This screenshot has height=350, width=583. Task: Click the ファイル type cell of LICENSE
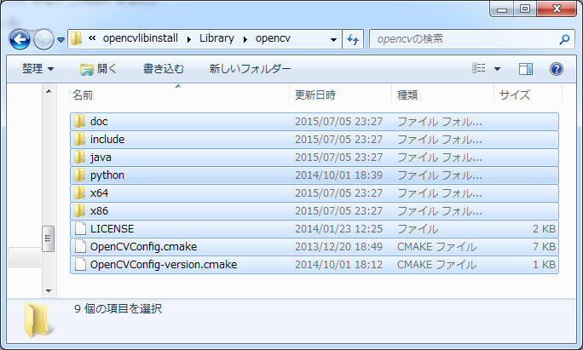pyautogui.click(x=418, y=228)
